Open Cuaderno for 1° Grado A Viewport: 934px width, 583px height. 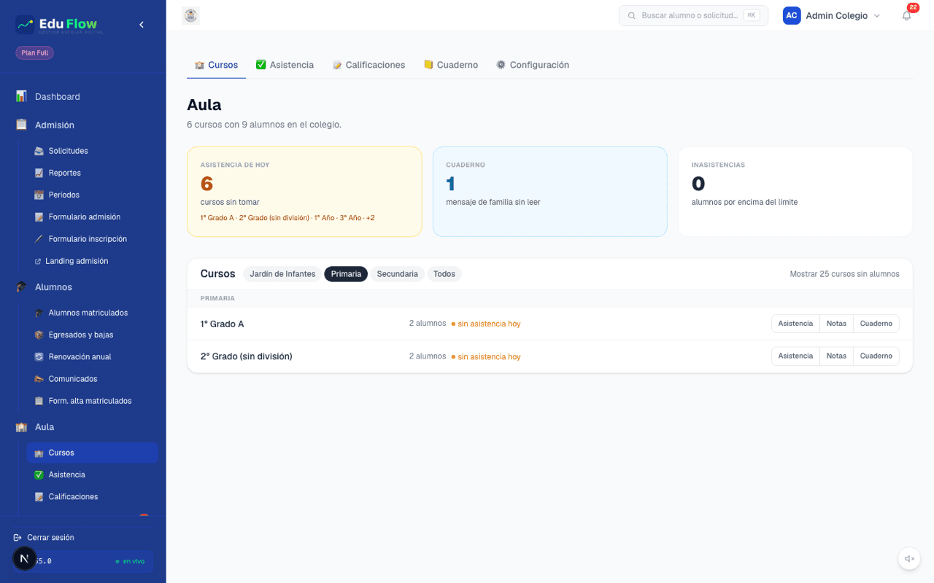point(876,324)
